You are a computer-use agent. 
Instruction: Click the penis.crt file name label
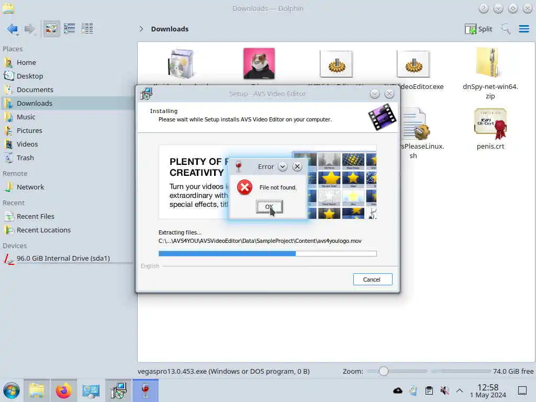[x=490, y=147]
